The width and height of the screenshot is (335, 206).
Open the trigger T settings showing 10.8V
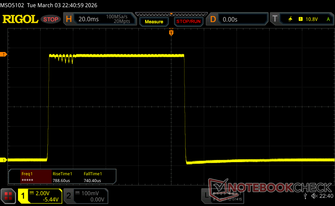(301, 19)
